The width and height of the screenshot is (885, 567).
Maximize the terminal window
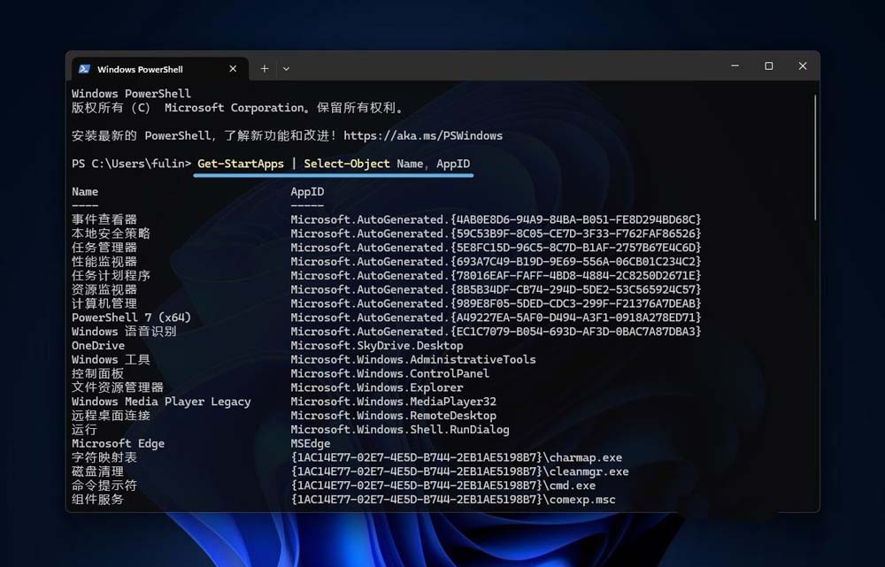coord(768,66)
